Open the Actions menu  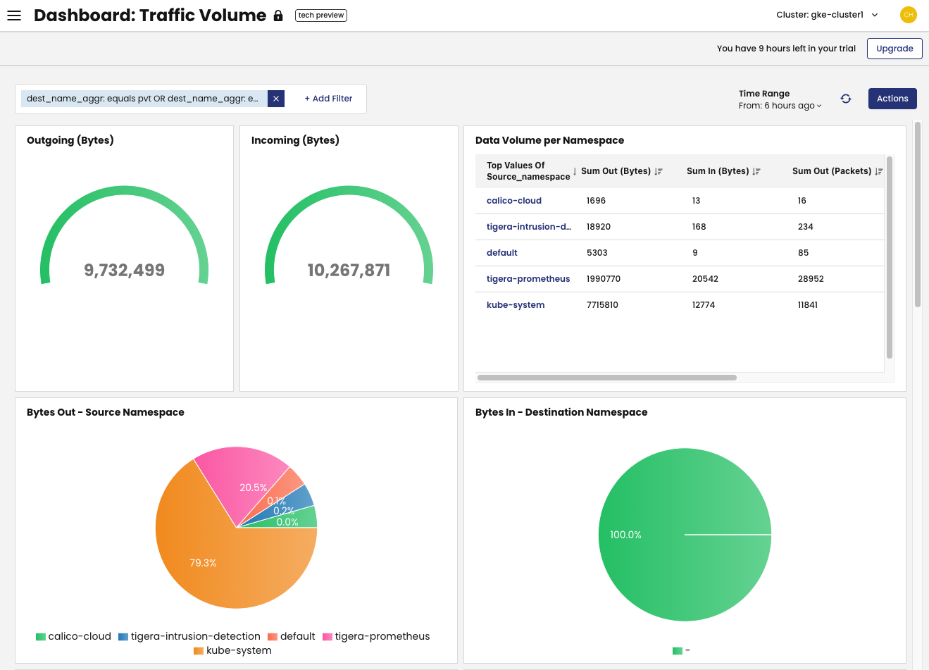892,99
